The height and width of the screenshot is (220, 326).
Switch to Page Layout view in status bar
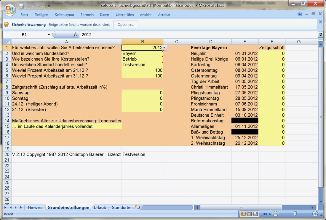[x=249, y=214]
